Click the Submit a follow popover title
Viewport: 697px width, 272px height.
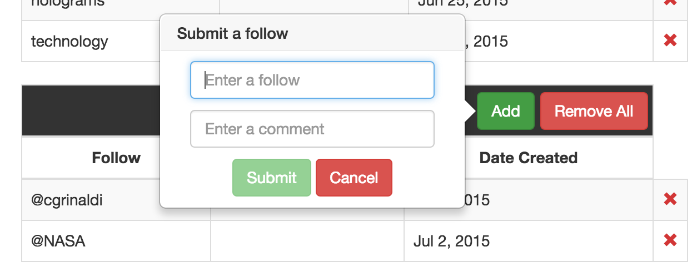pos(233,33)
